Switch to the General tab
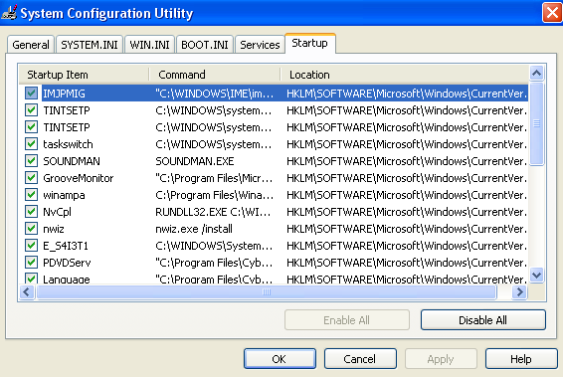 31,45
